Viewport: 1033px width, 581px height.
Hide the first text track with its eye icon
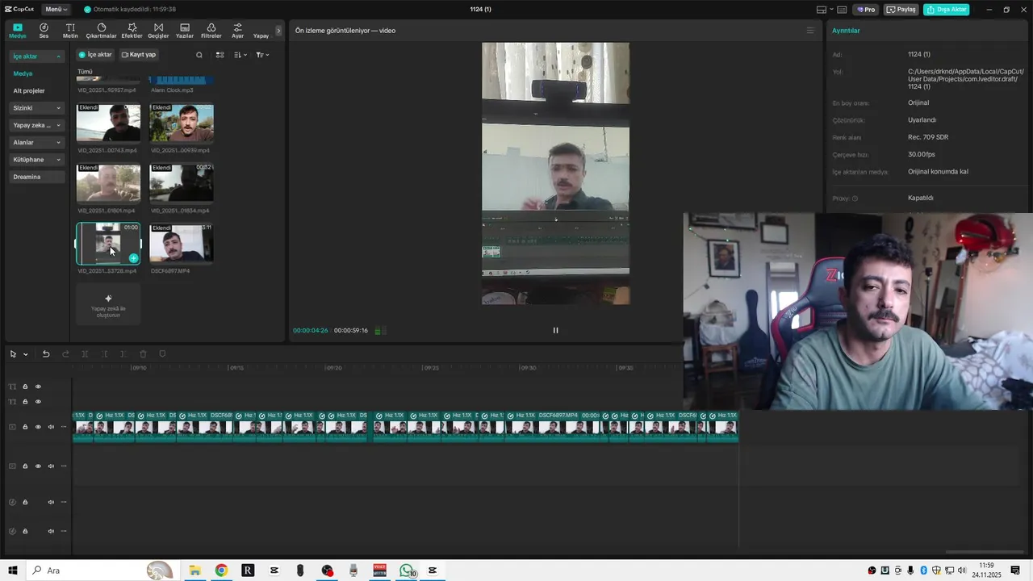click(x=38, y=387)
